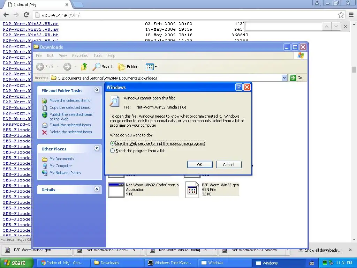Expand the Address bar dropdown in Explorer
Screen dimensions: 357x268
tap(284, 78)
